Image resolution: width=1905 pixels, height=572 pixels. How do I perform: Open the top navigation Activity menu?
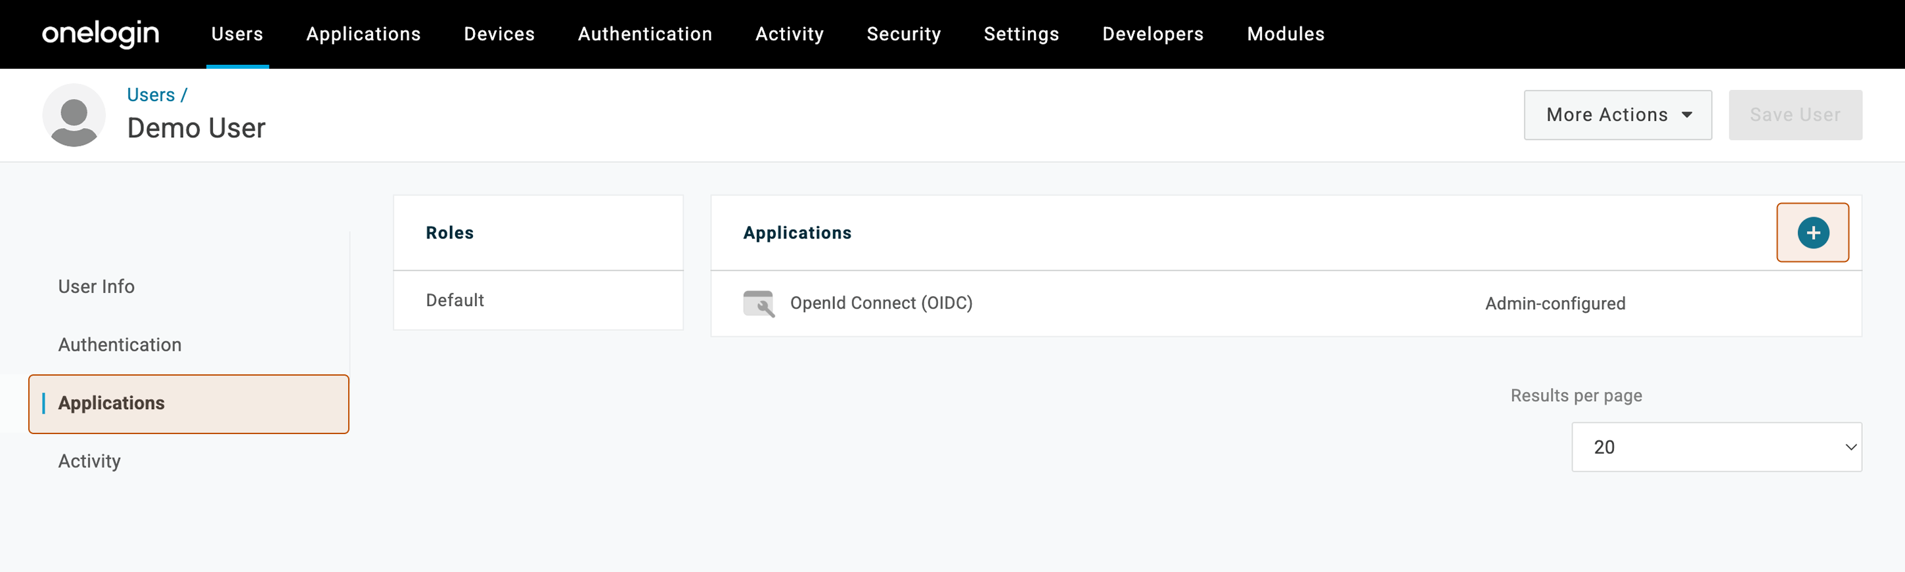[x=789, y=34]
